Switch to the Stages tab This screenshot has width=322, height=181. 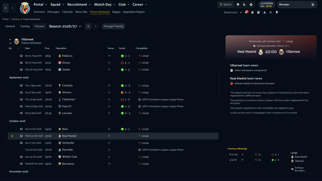(x=116, y=12)
